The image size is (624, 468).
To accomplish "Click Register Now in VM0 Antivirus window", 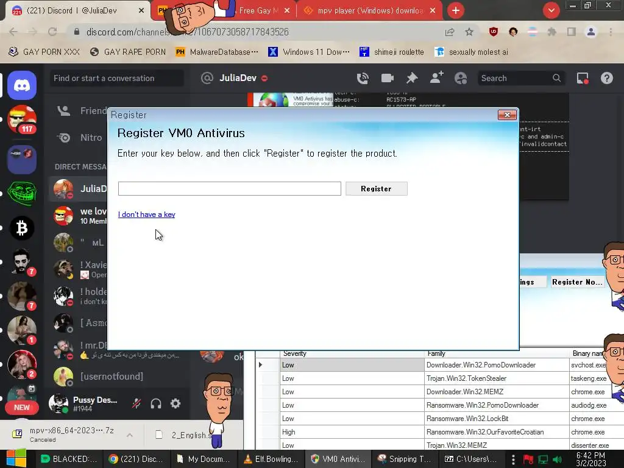I will (577, 282).
